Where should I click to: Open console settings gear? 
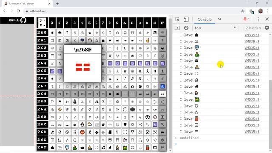click(267, 28)
